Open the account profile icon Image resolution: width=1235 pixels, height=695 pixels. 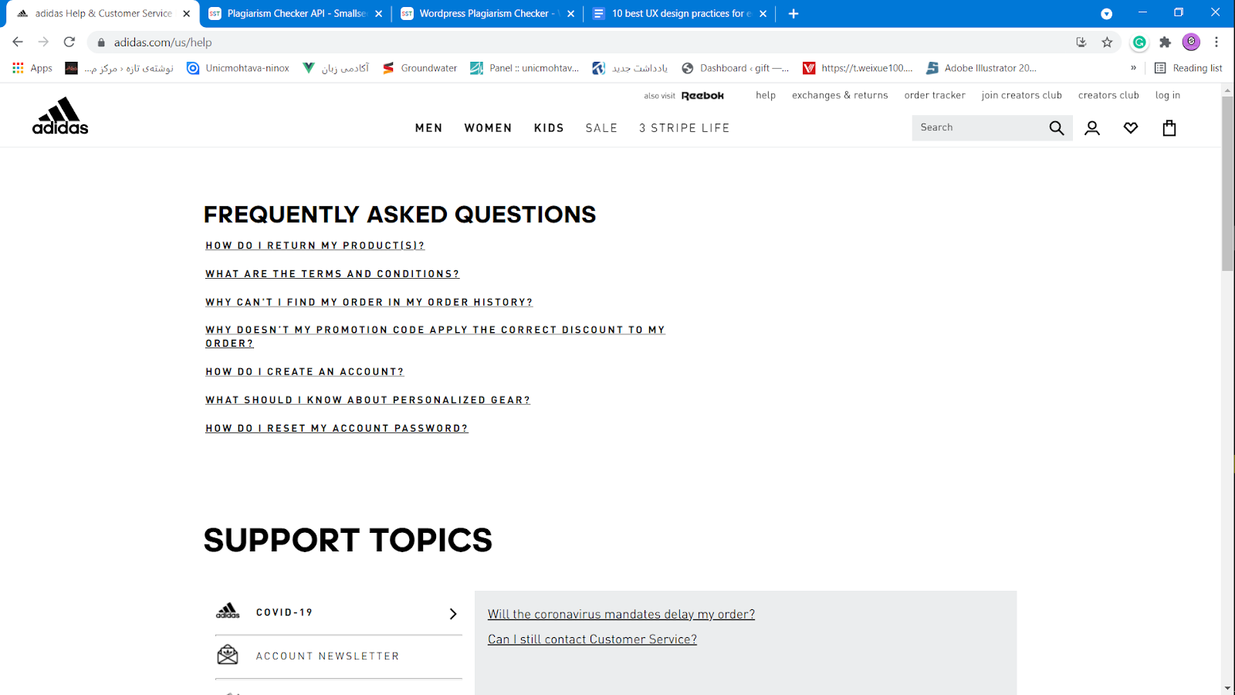click(1092, 128)
